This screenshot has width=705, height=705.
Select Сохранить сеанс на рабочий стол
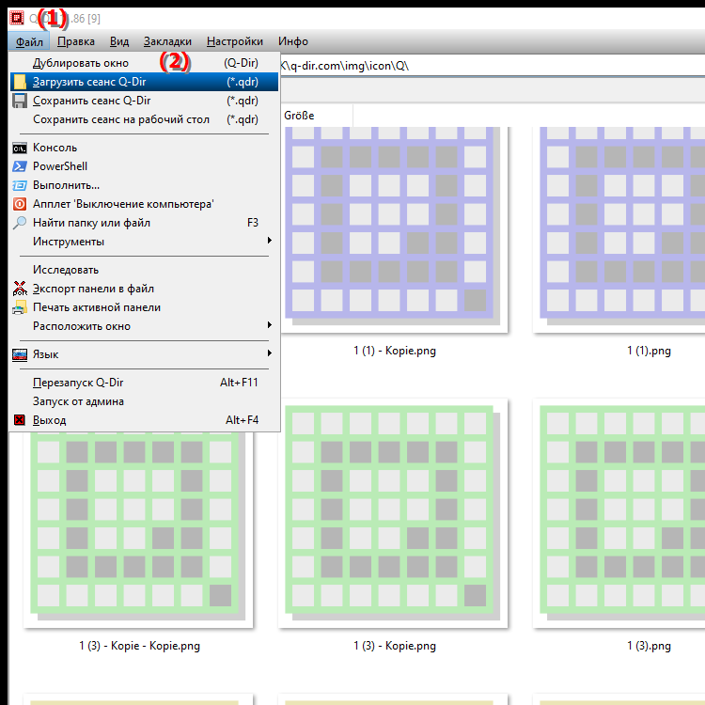[x=145, y=119]
